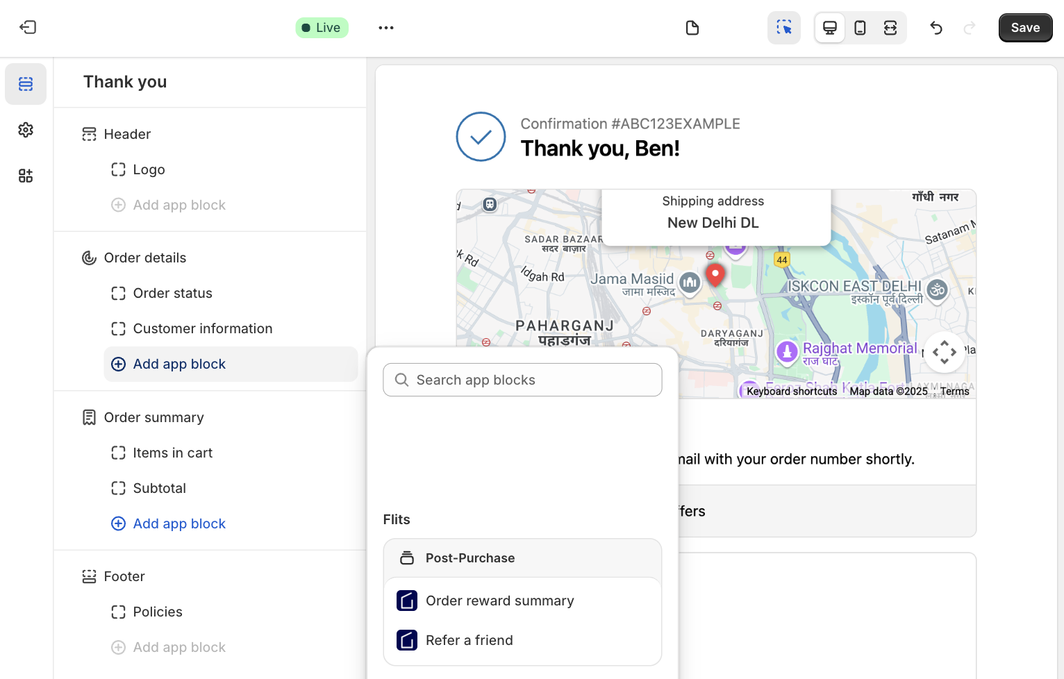The width and height of the screenshot is (1064, 679).
Task: Click the Shipping address popup on map
Action: (x=716, y=217)
